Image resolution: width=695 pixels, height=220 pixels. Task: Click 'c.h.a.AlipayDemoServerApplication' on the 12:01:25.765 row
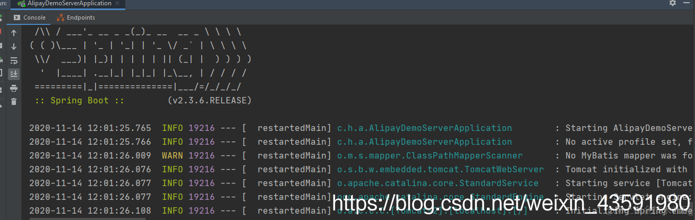pos(425,128)
